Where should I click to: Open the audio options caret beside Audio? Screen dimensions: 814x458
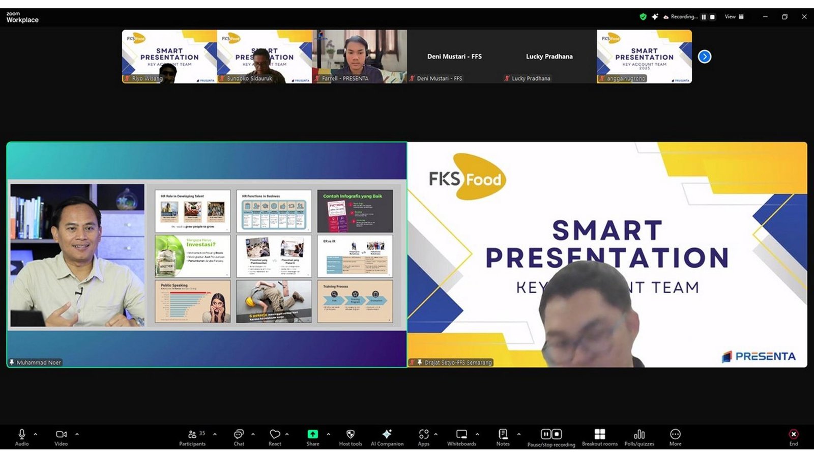[36, 434]
